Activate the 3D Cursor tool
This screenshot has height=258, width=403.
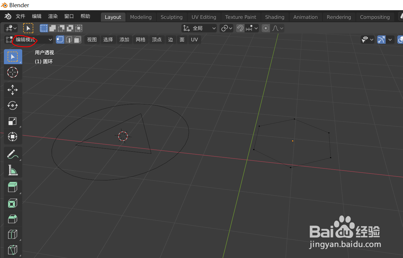point(13,72)
